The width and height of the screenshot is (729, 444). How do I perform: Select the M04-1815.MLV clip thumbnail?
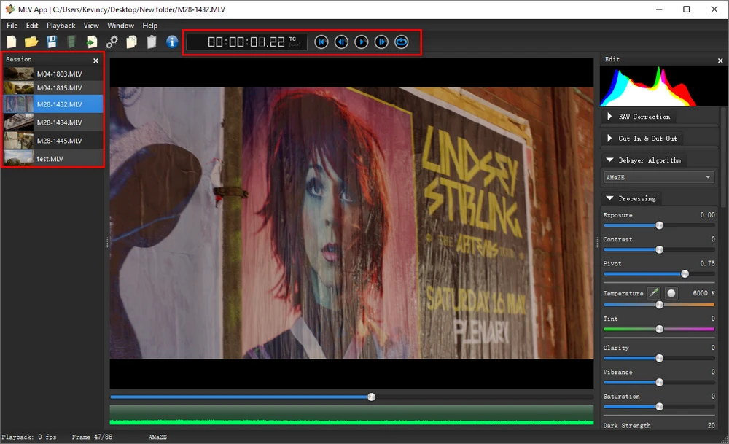19,88
